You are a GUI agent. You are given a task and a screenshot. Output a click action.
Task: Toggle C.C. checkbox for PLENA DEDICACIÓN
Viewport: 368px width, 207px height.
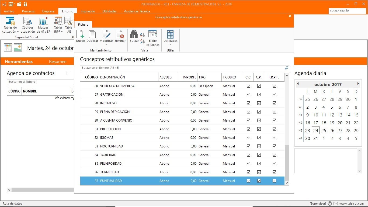point(248,112)
